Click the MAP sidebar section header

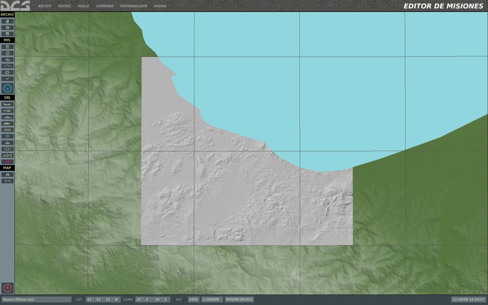(7, 168)
